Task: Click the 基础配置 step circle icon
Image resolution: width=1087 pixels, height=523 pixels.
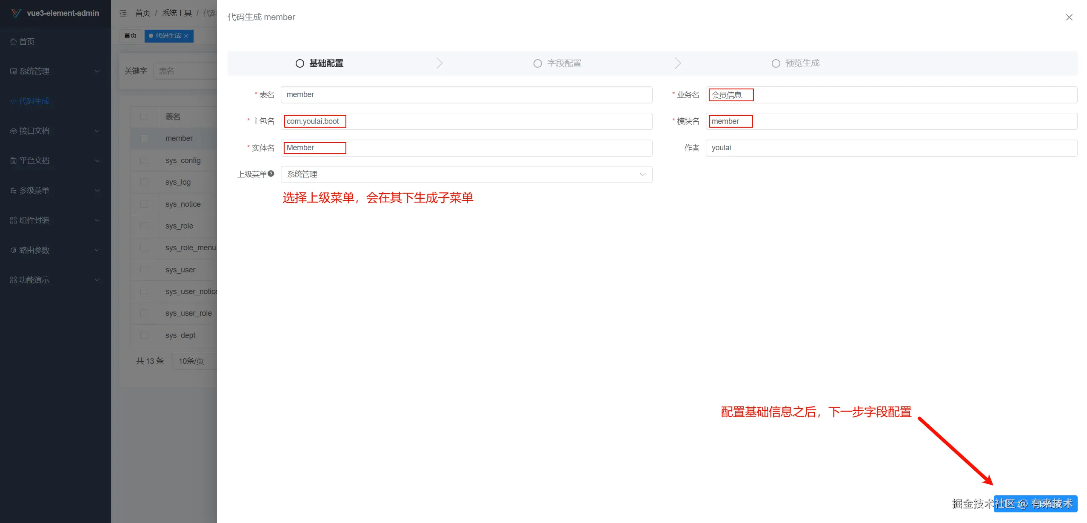Action: coord(300,63)
